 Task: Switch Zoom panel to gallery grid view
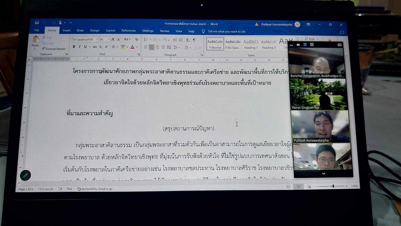pos(312,44)
